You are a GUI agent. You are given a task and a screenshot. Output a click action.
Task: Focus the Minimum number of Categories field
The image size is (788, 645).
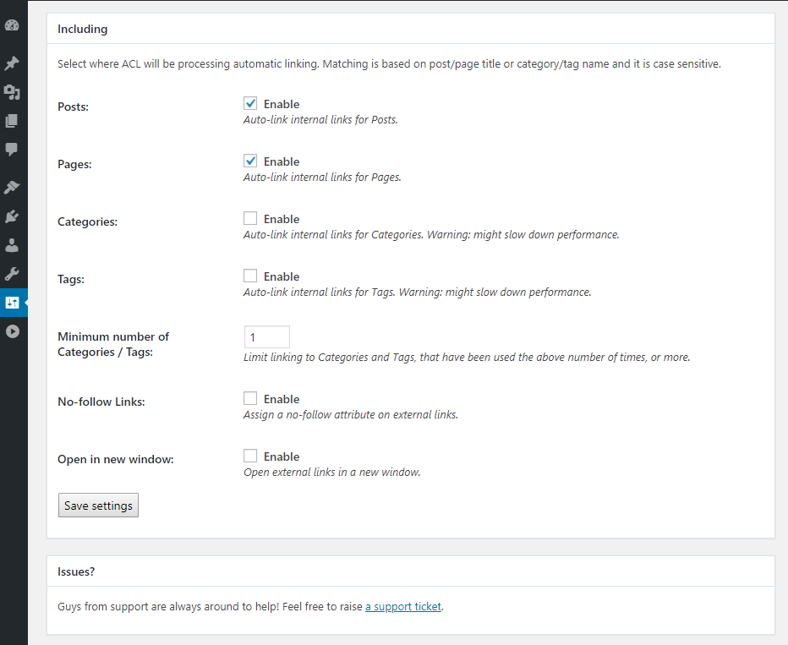[266, 337]
